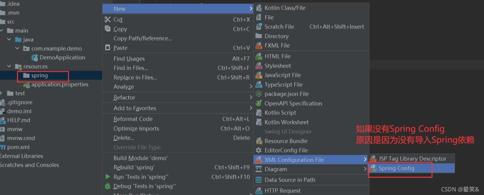Select Build Module 'demo' entry
This screenshot has width=484, height=195.
178,158
